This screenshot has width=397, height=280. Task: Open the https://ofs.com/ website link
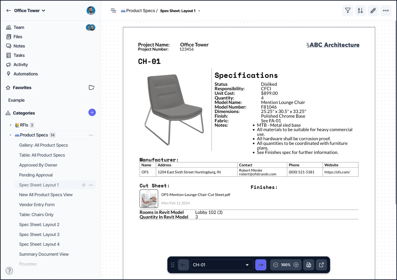pos(337,172)
